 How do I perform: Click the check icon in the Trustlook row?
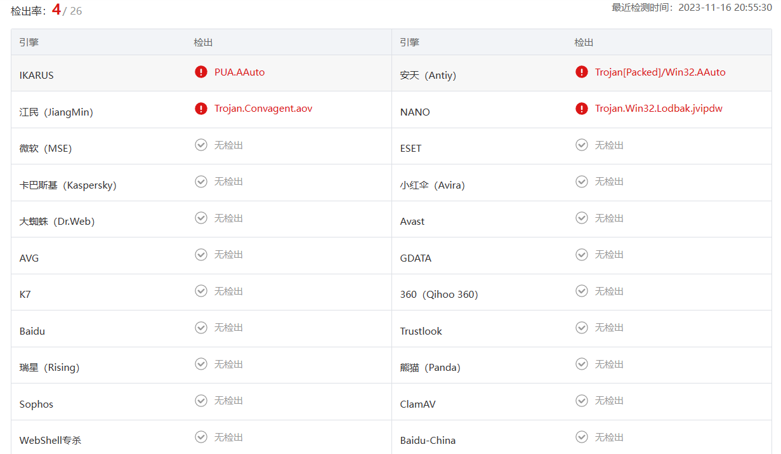[x=582, y=328]
